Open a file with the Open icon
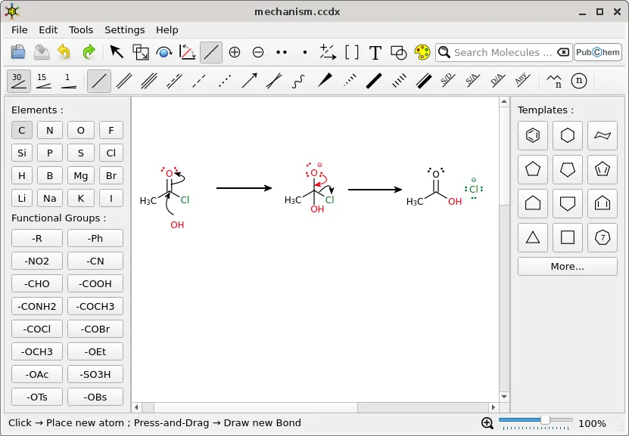This screenshot has height=436, width=629. (18, 52)
